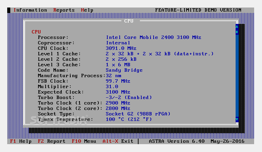Click the 'Sandy Bridge' value
262x152 pixels.
pyautogui.click(x=124, y=70)
